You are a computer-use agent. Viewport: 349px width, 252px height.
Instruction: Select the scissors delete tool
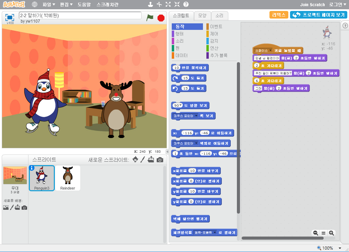click(x=159, y=4)
